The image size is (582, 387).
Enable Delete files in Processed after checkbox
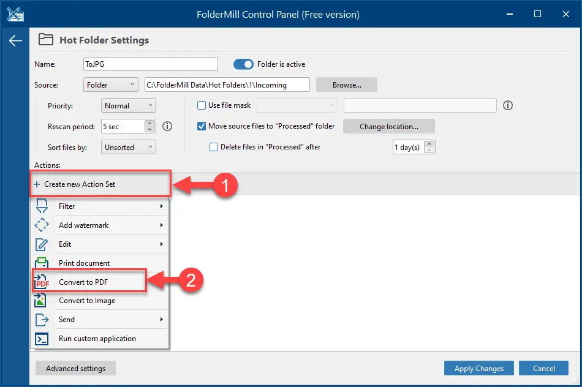pyautogui.click(x=214, y=147)
